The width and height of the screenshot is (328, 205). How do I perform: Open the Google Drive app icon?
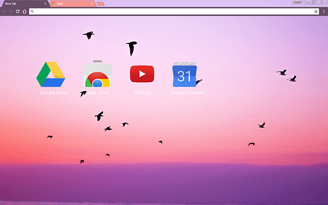pos(51,75)
